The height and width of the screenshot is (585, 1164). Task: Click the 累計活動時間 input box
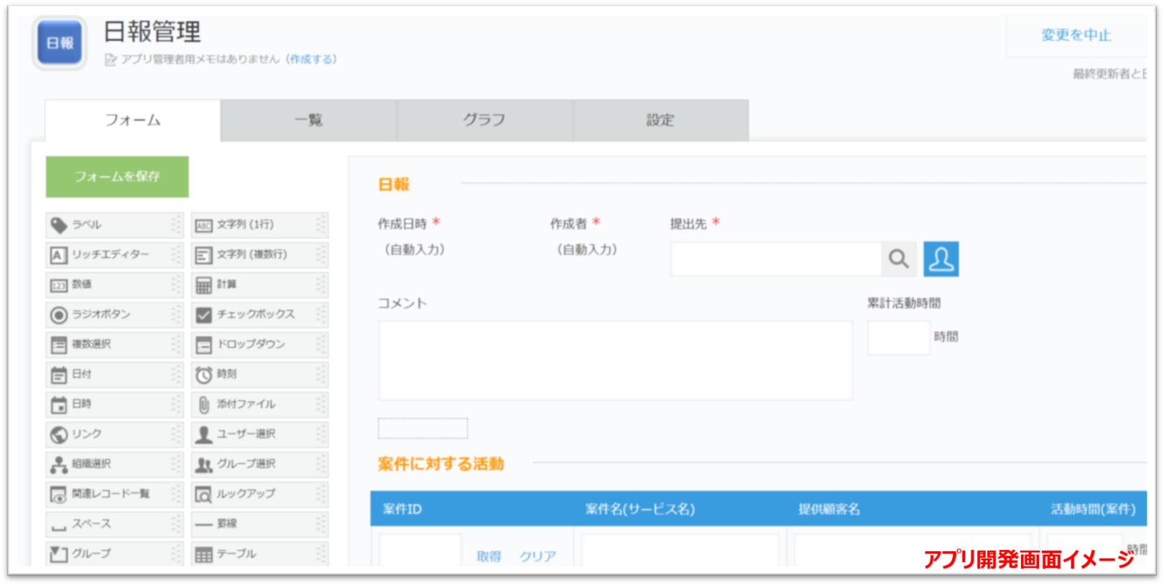pos(899,337)
